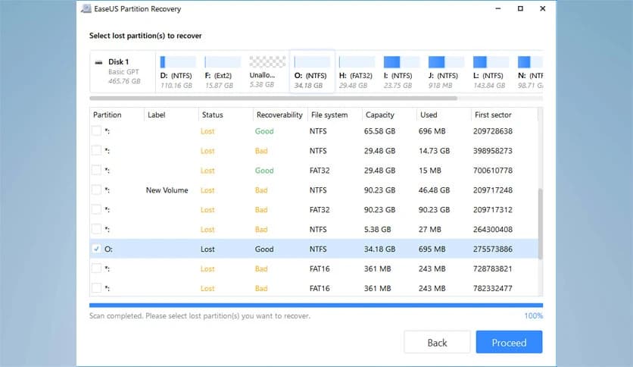Go Back to the previous step

[437, 342]
